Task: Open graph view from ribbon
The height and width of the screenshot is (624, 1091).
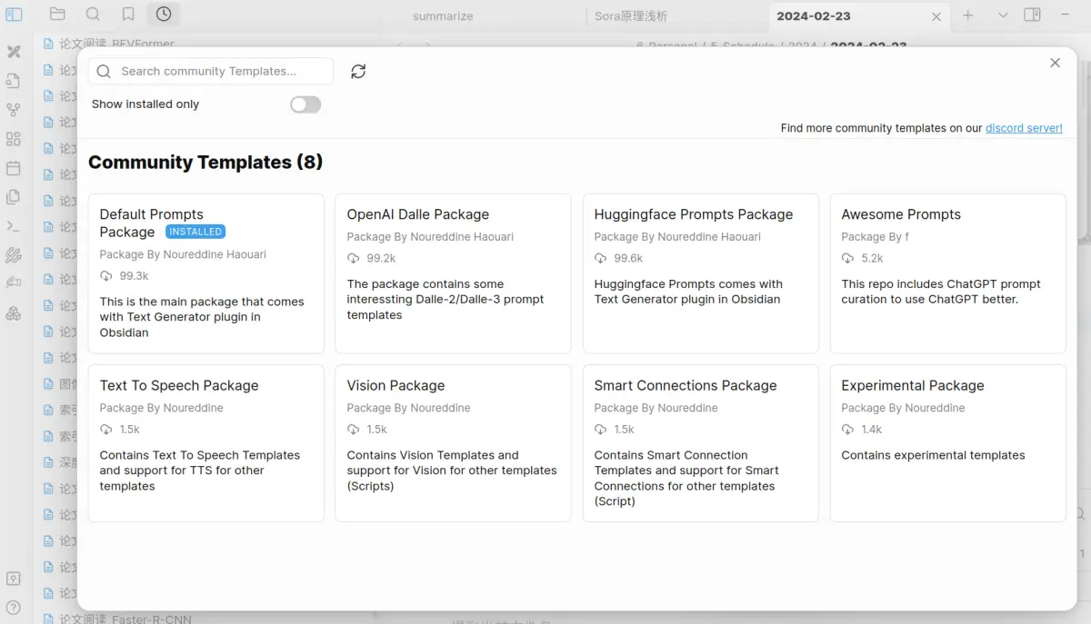Action: (14, 110)
